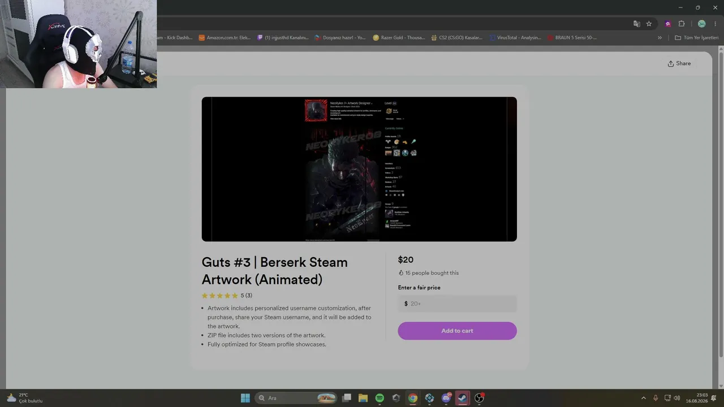Image resolution: width=724 pixels, height=407 pixels.
Task: Open the weather widget
Action: [x=24, y=398]
